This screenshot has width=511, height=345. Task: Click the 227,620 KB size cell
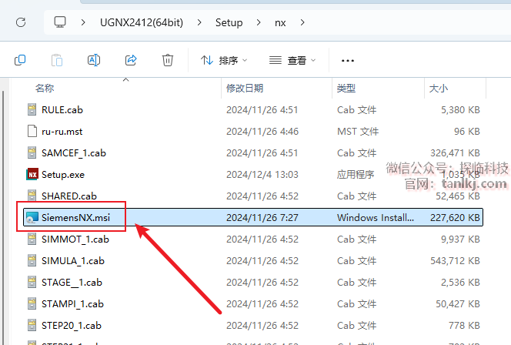[455, 217]
